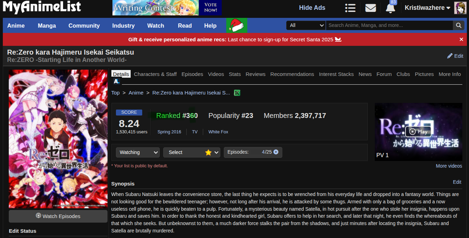Open the notifications bell icon
The height and width of the screenshot is (238, 469).
(390, 8)
